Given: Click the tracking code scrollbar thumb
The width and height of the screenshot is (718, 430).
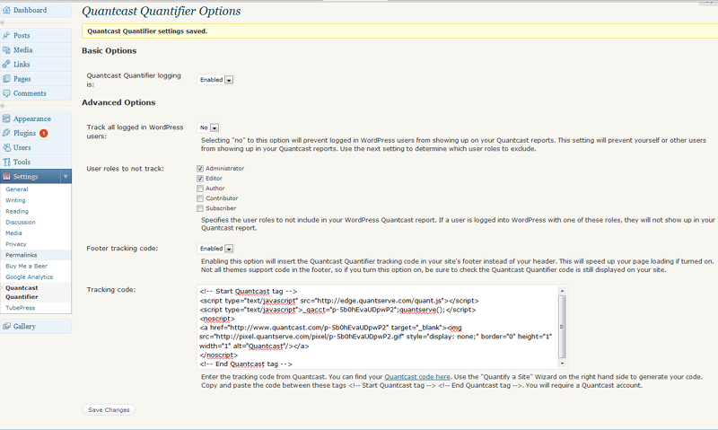Looking at the screenshot, I should [x=563, y=327].
